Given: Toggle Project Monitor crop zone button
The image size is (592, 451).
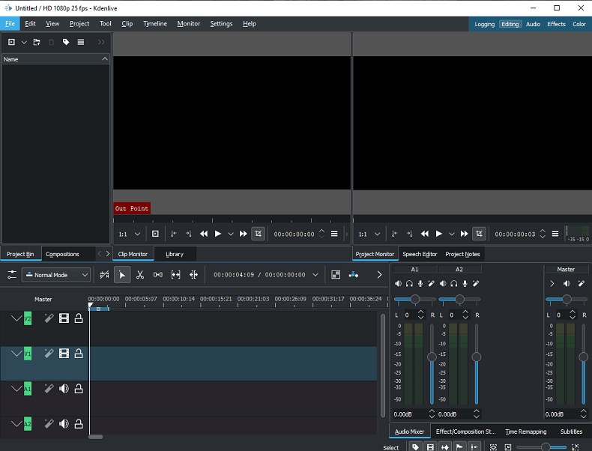Looking at the screenshot, I should click(x=479, y=234).
